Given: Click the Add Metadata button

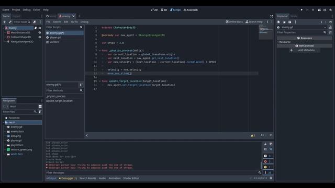Looking at the screenshot, I should [305, 50].
